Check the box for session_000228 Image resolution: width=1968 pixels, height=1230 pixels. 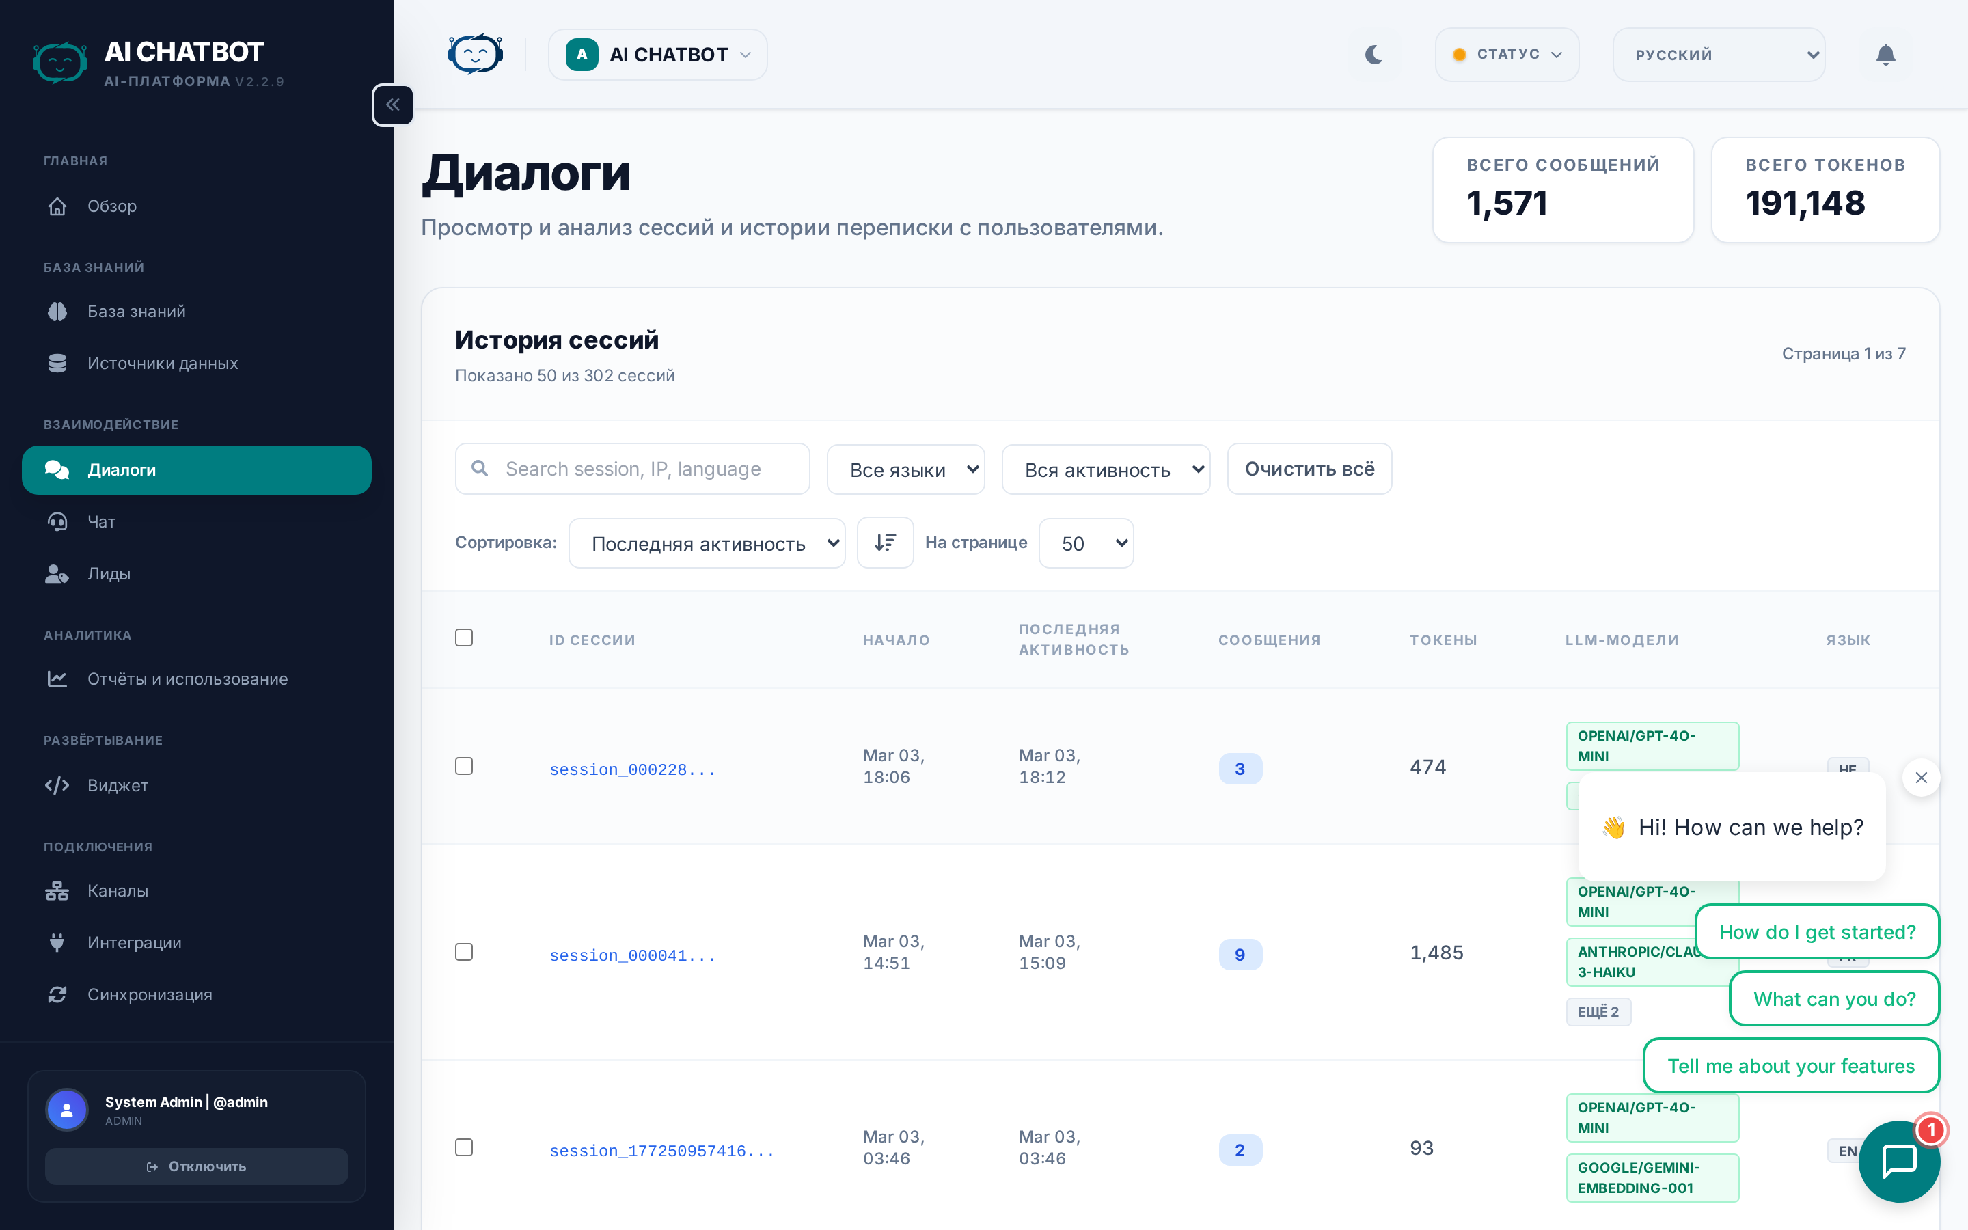tap(463, 766)
